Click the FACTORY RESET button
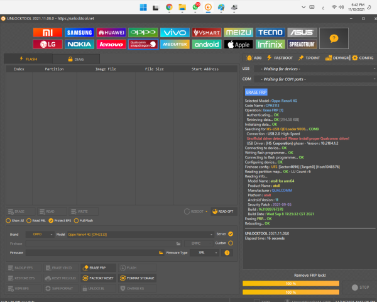The image size is (377, 302). point(98,278)
